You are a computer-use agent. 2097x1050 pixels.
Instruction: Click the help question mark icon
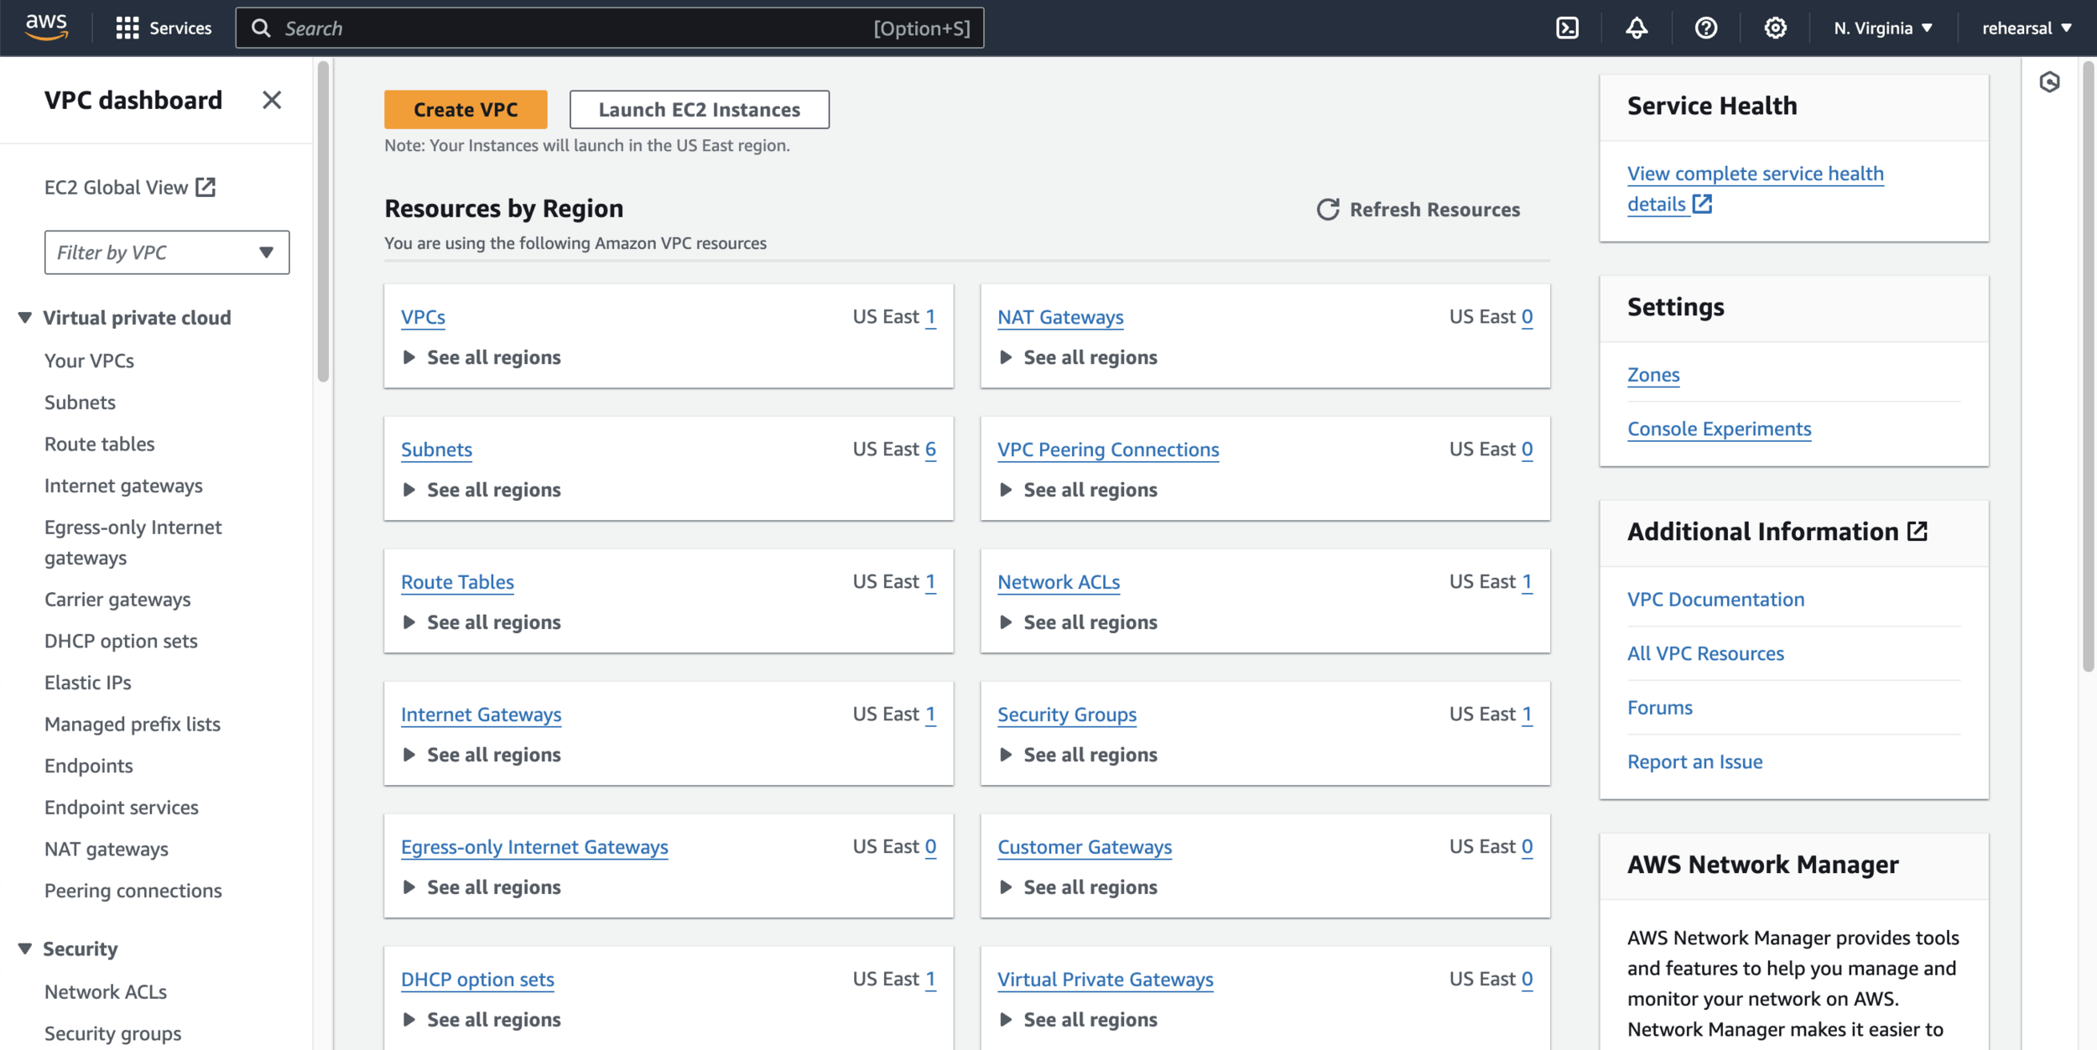click(1705, 29)
